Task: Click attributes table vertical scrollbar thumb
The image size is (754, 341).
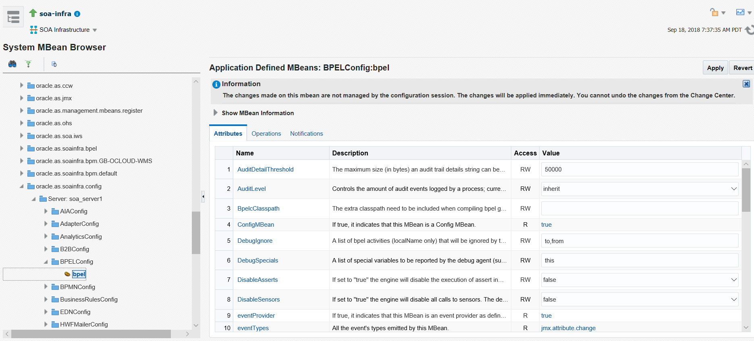Action: [746, 190]
